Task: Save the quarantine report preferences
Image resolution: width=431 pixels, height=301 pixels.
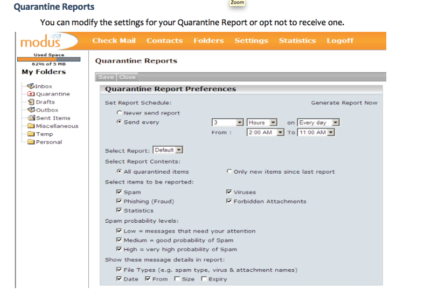Action: (x=106, y=77)
